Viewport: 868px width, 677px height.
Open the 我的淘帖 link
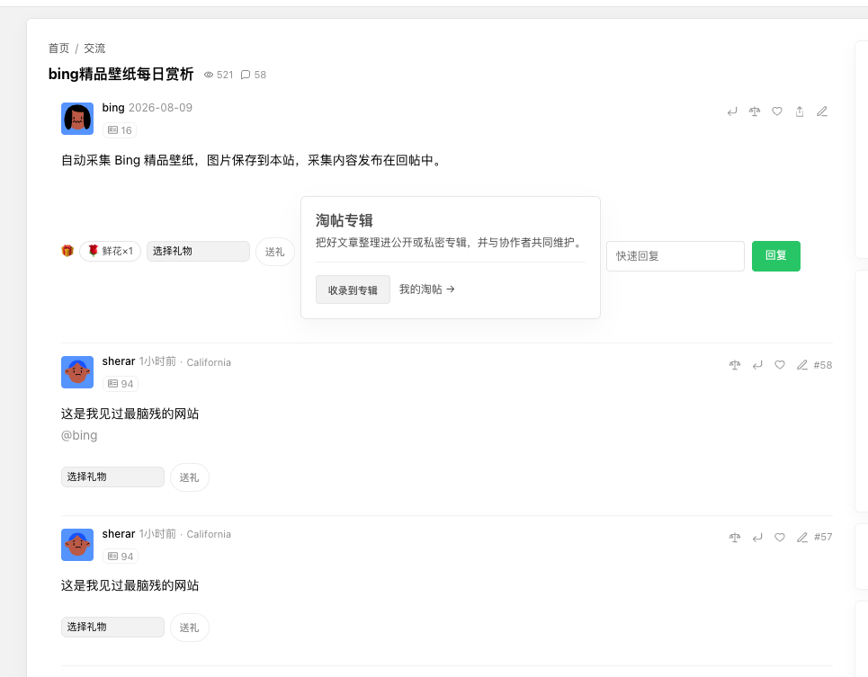click(426, 290)
